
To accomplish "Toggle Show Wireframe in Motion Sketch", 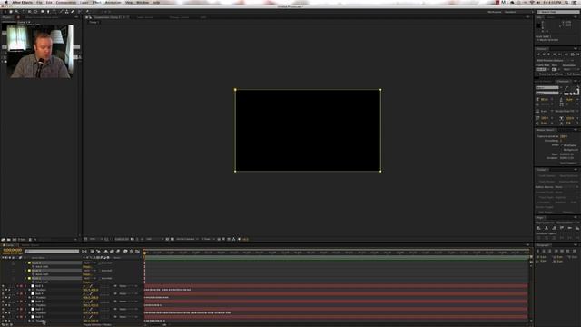I will 562,145.
